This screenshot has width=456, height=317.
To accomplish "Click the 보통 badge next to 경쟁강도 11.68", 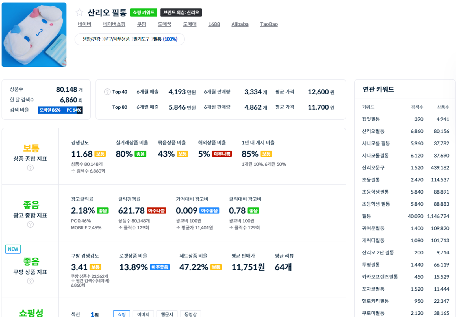I will pos(100,154).
